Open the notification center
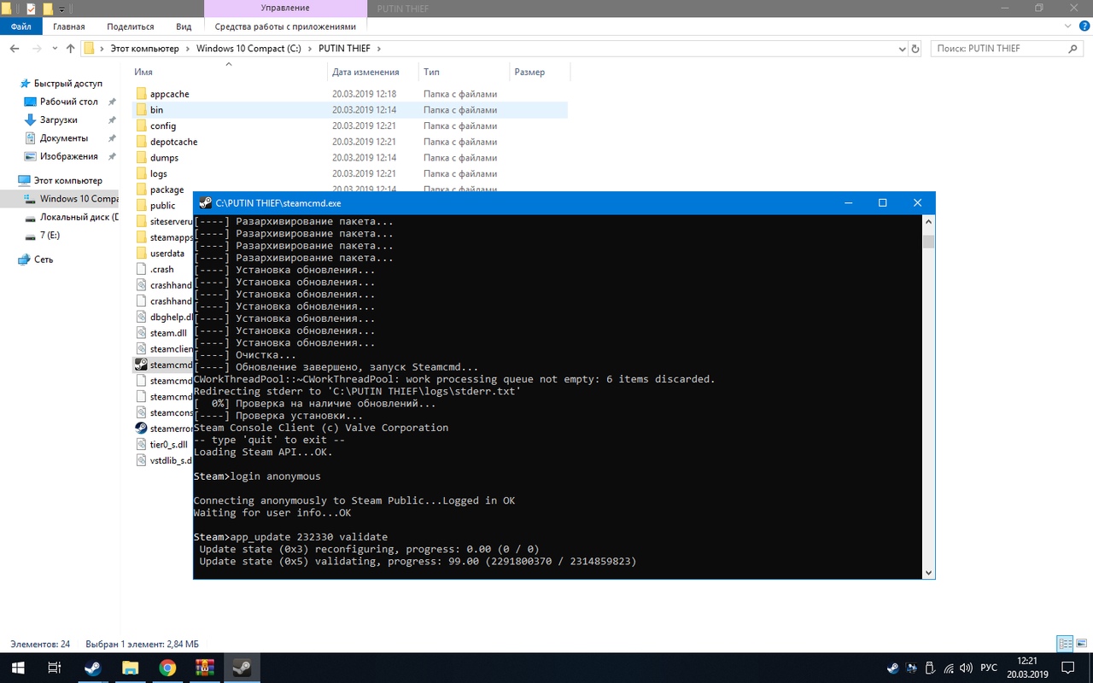 pos(1067,668)
